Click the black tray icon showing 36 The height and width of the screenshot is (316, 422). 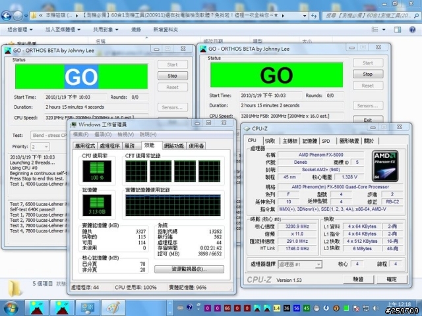[287, 308]
